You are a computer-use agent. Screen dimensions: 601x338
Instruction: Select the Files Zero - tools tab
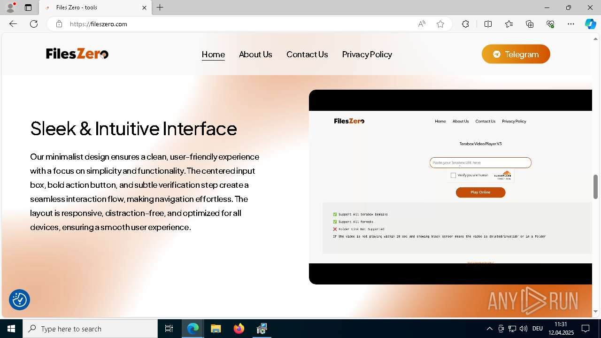(x=95, y=8)
